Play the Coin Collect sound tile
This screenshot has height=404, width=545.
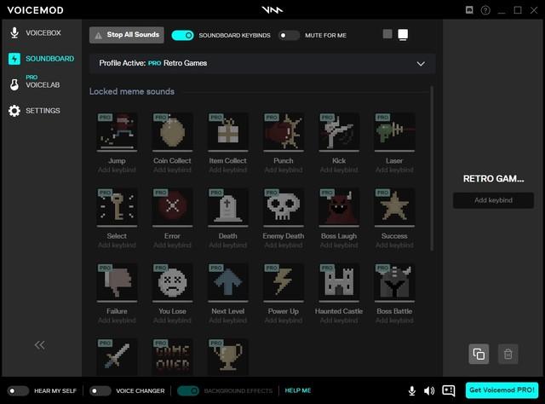click(173, 132)
